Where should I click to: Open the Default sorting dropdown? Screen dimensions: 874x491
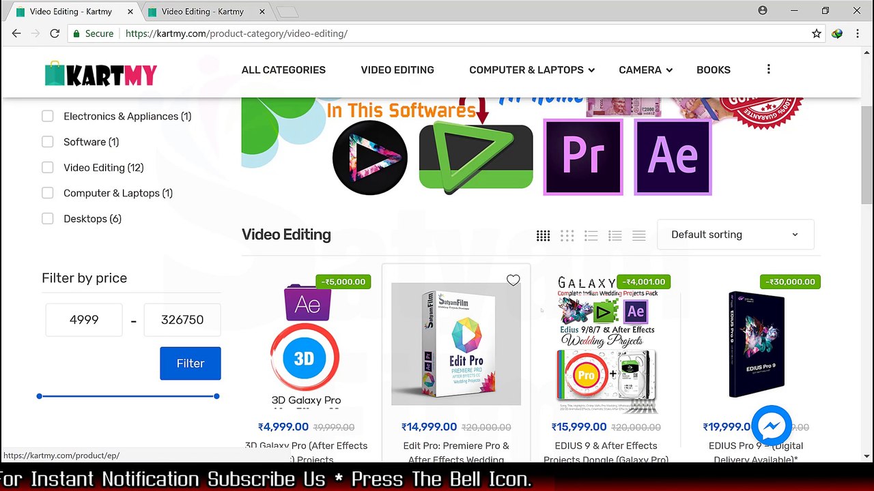(x=735, y=235)
